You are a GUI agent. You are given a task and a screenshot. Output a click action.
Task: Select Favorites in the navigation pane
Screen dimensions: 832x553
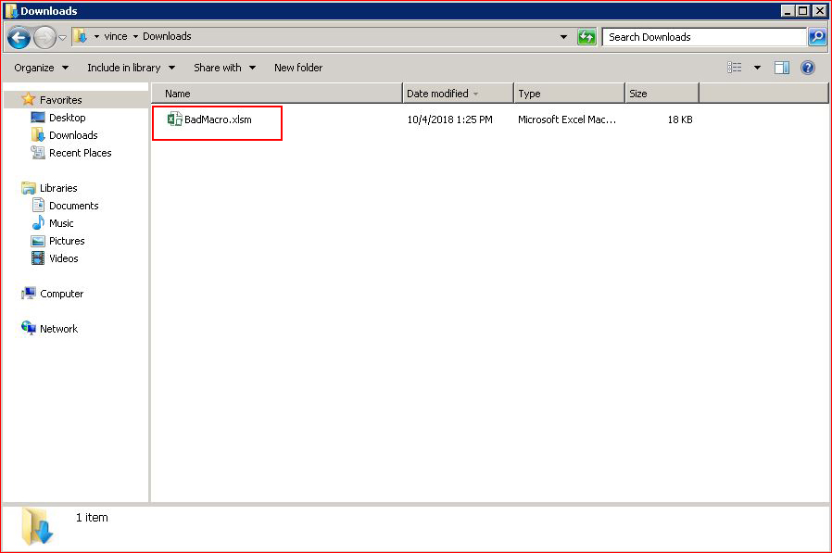point(60,100)
